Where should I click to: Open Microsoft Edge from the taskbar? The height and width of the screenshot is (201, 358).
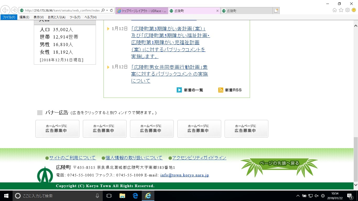pos(135,196)
